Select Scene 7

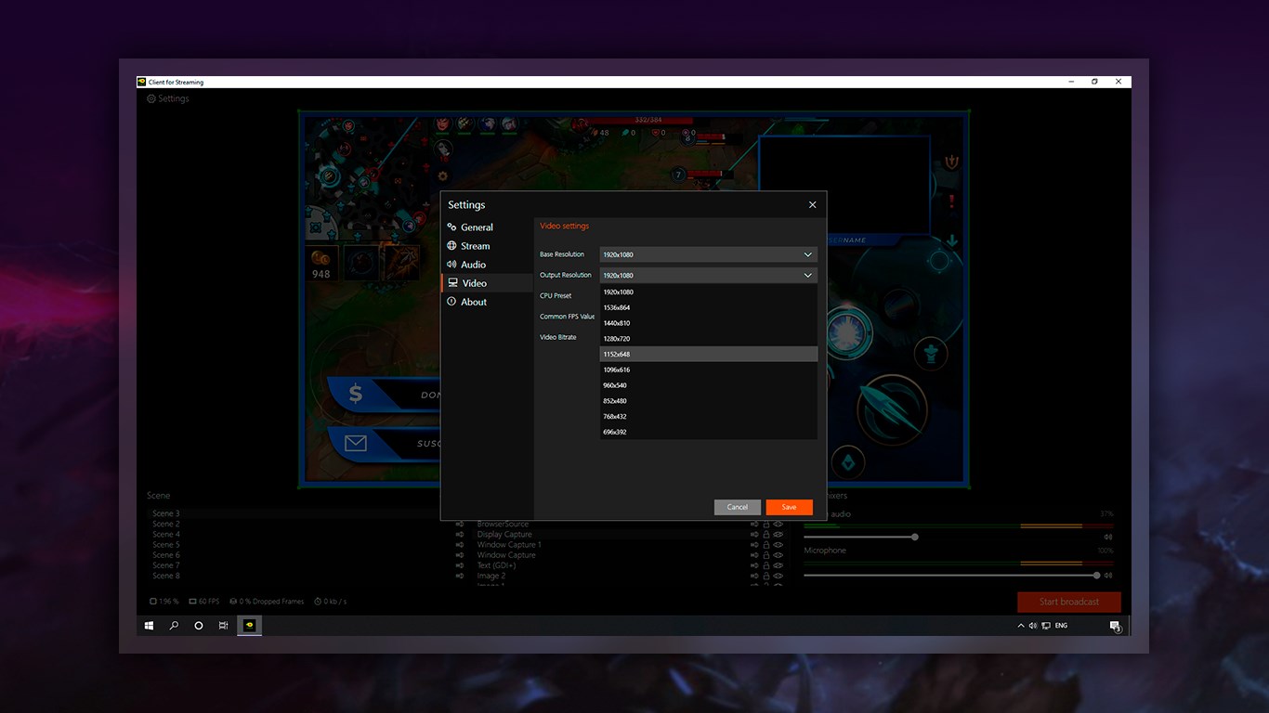166,565
